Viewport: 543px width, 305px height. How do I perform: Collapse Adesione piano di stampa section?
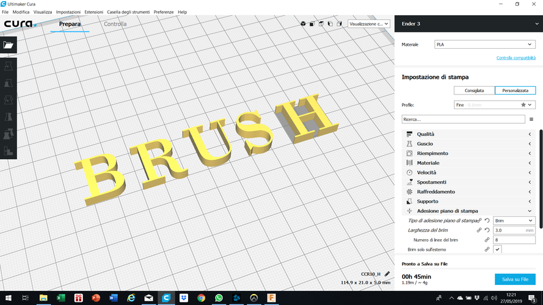click(469, 211)
